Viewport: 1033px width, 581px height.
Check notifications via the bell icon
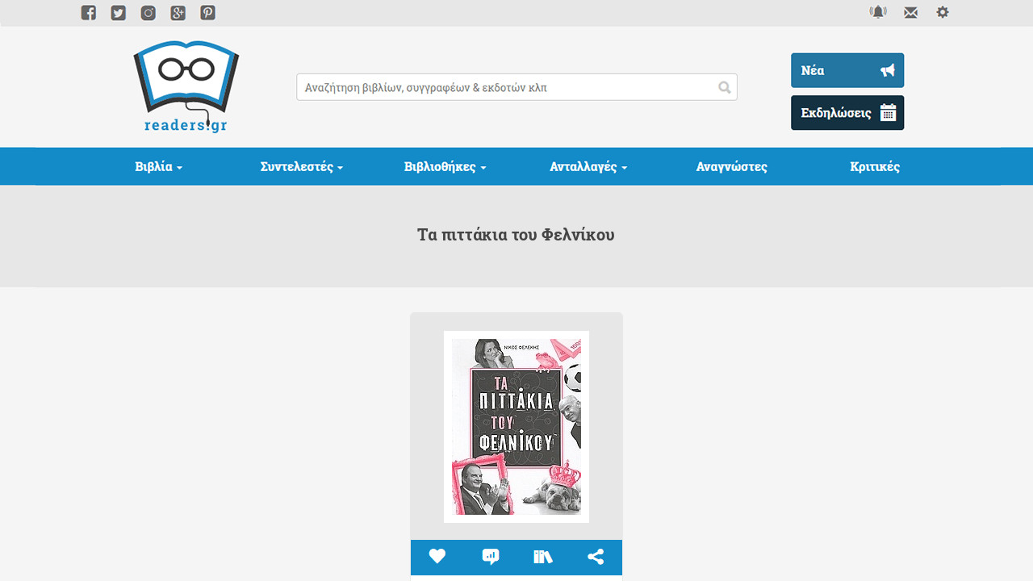[878, 12]
